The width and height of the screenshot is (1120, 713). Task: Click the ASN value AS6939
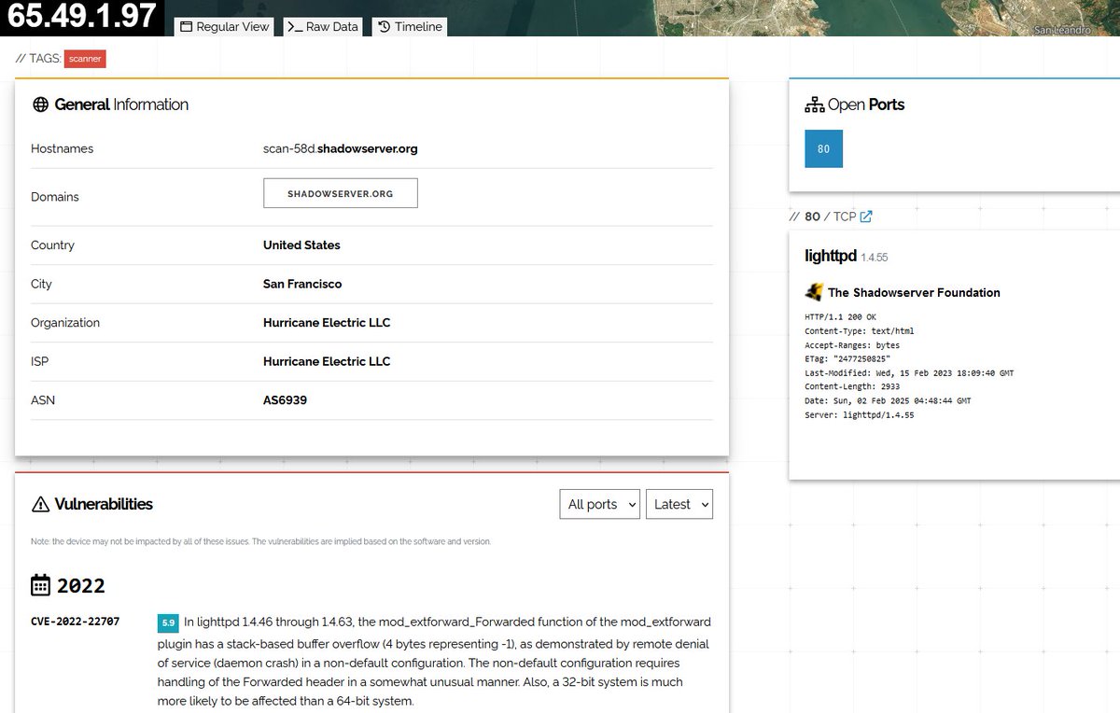pos(285,400)
